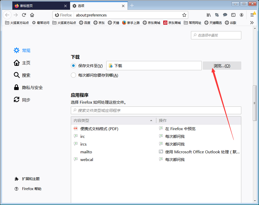Enable 每次都问您要存到哪
The width and height of the screenshot is (259, 205).
coord(73,75)
